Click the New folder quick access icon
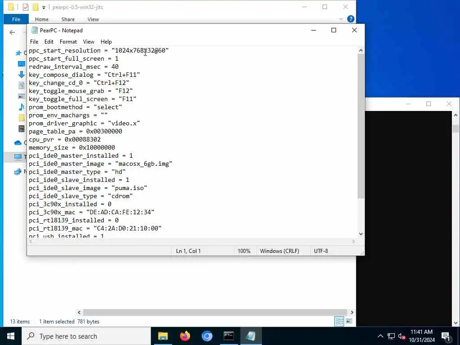Viewport: 460px width, 345px height. tap(35, 7)
